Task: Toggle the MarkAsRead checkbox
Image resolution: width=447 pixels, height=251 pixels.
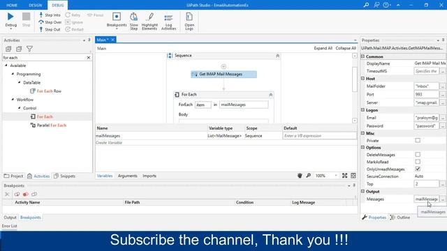Action: click(418, 162)
